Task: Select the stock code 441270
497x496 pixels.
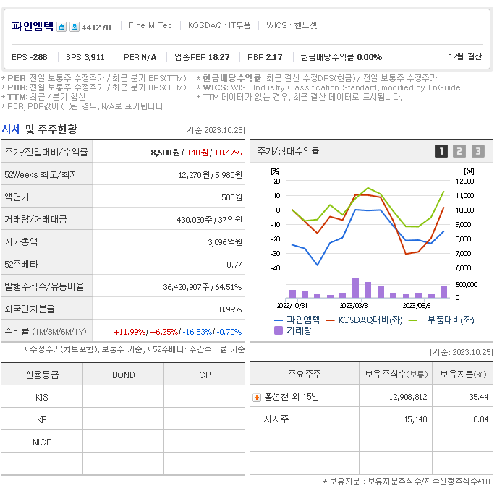Action: coord(96,27)
